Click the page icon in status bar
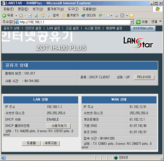This screenshot has height=161, width=164. point(4,158)
